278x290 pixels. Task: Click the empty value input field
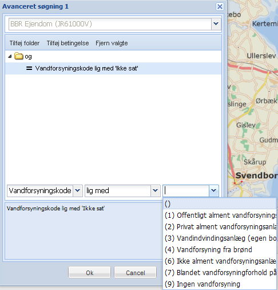(186, 191)
